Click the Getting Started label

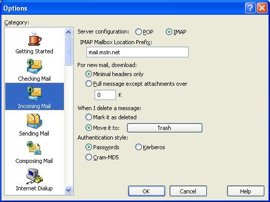tap(34, 51)
